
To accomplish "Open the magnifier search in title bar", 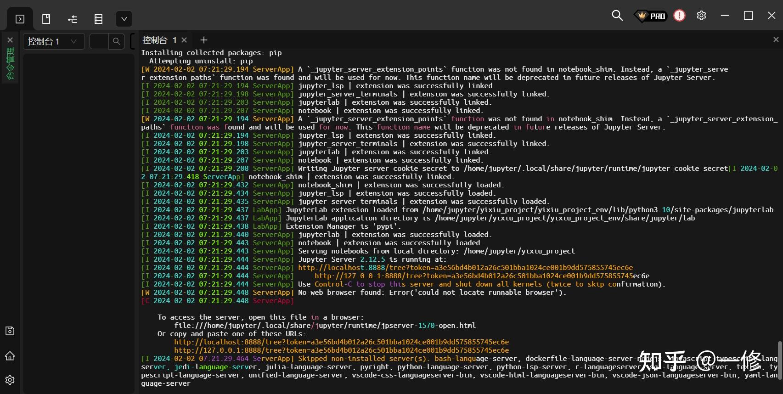I will 617,16.
